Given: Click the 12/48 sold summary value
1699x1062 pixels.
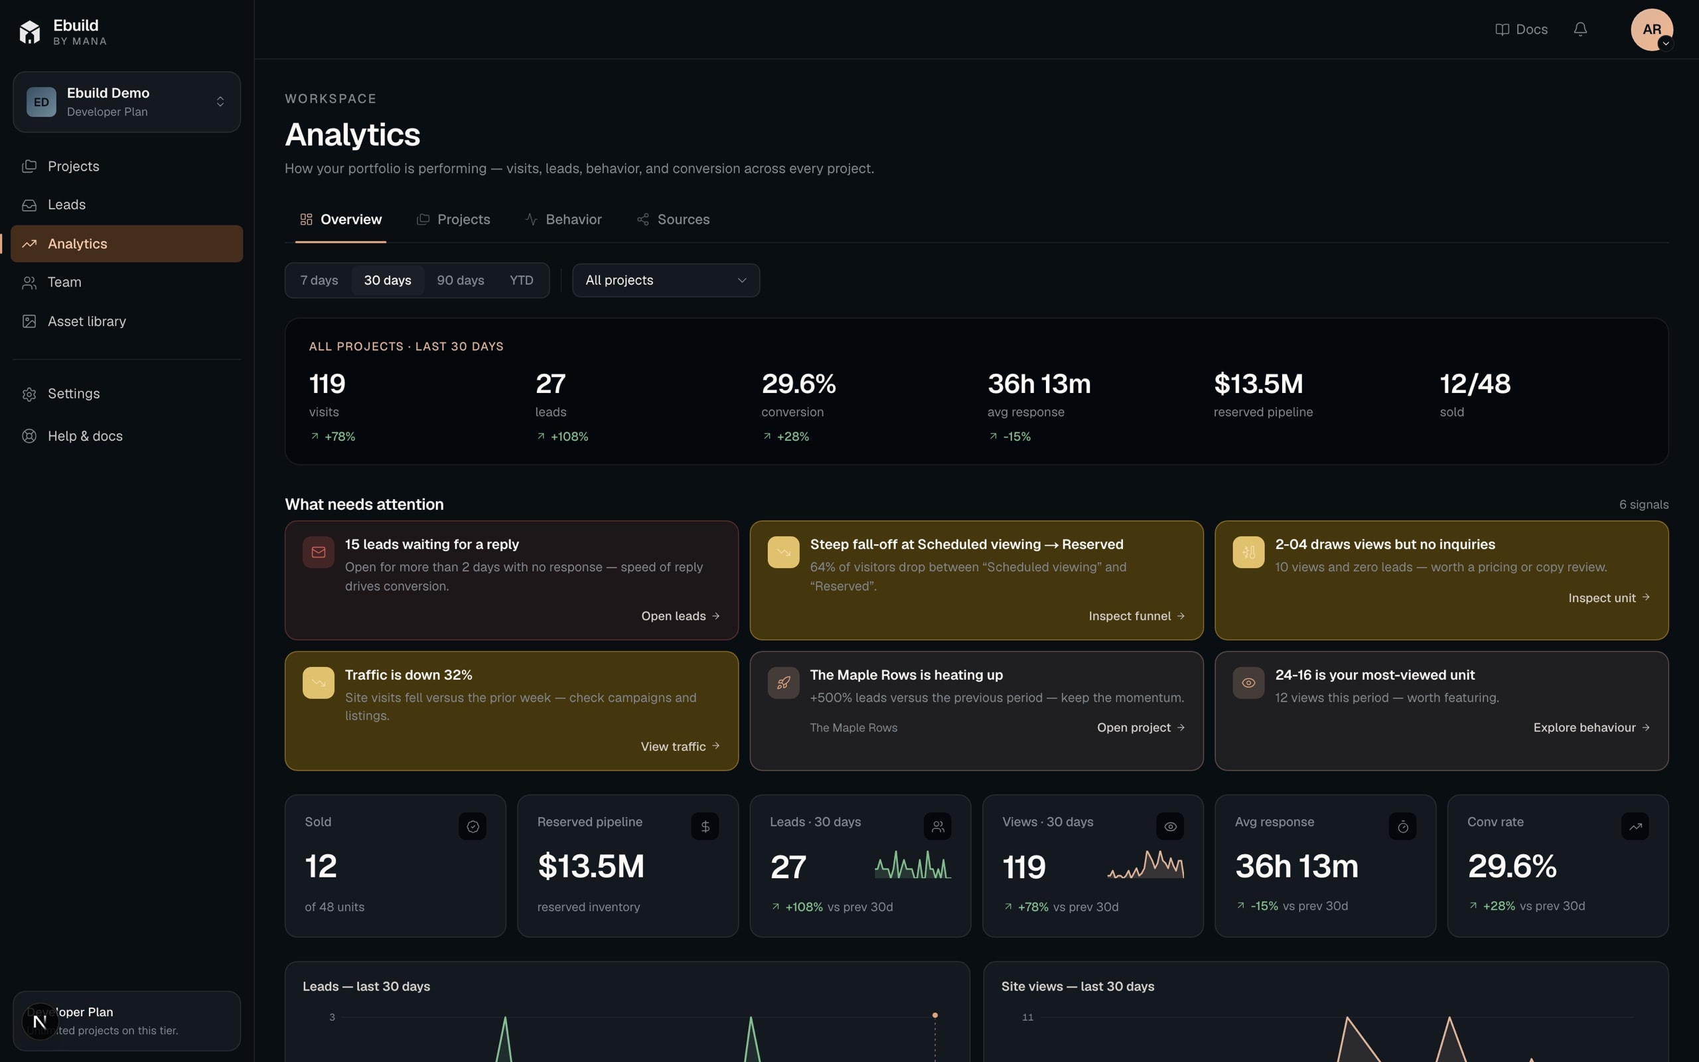Looking at the screenshot, I should coord(1474,384).
